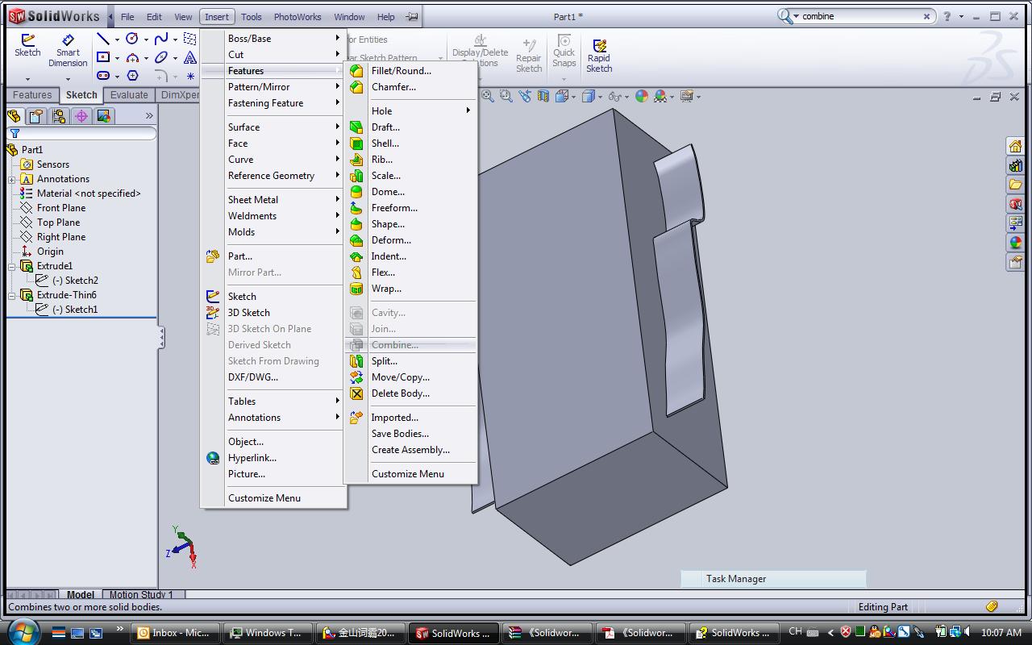Open the Windows Task Manager taskbar button
The width and height of the screenshot is (1032, 645).
point(266,633)
